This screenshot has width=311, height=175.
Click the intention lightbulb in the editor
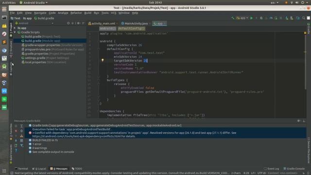[x=103, y=60]
